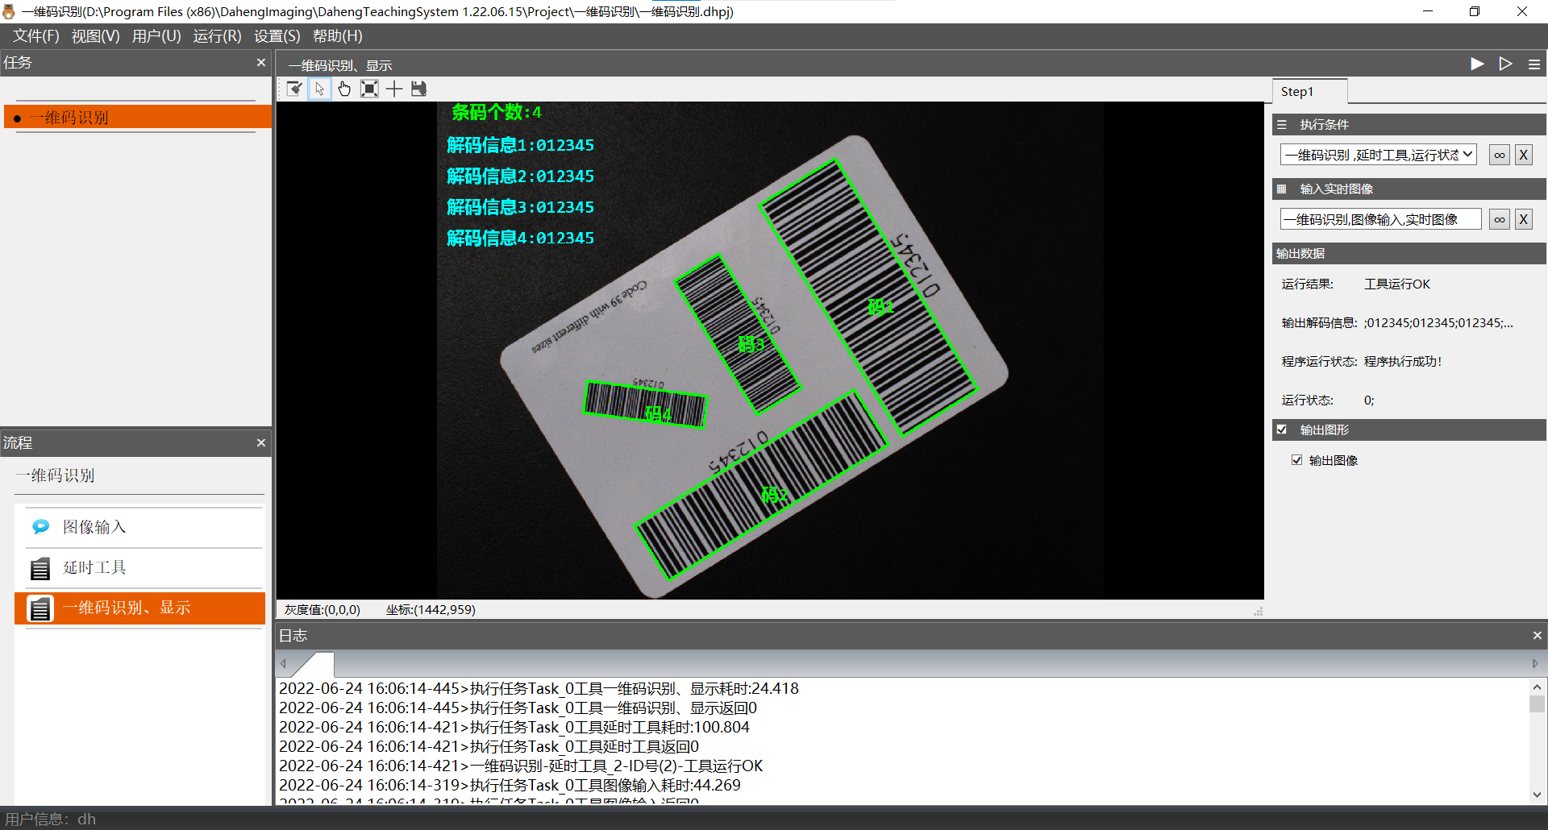
Task: Open the 文件(F) menu
Action: [35, 36]
